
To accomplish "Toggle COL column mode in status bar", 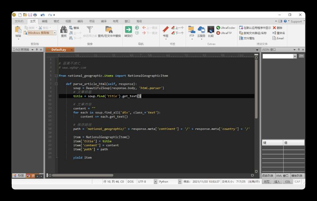I will click(x=288, y=182).
